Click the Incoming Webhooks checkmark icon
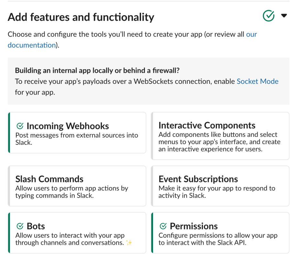 click(x=20, y=126)
